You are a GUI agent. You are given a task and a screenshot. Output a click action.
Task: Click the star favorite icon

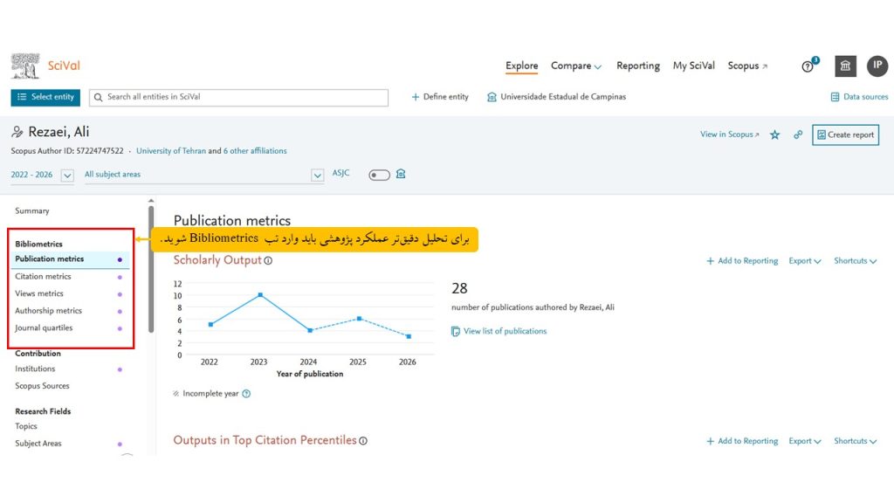(775, 135)
